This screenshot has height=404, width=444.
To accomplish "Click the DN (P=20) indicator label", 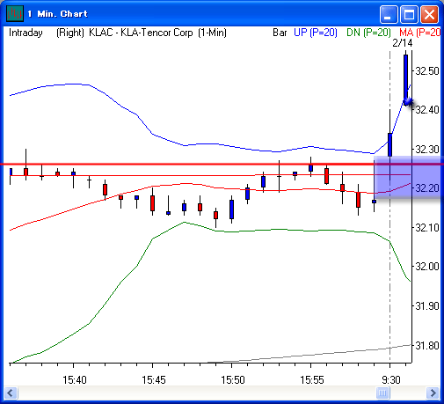I will [x=368, y=33].
